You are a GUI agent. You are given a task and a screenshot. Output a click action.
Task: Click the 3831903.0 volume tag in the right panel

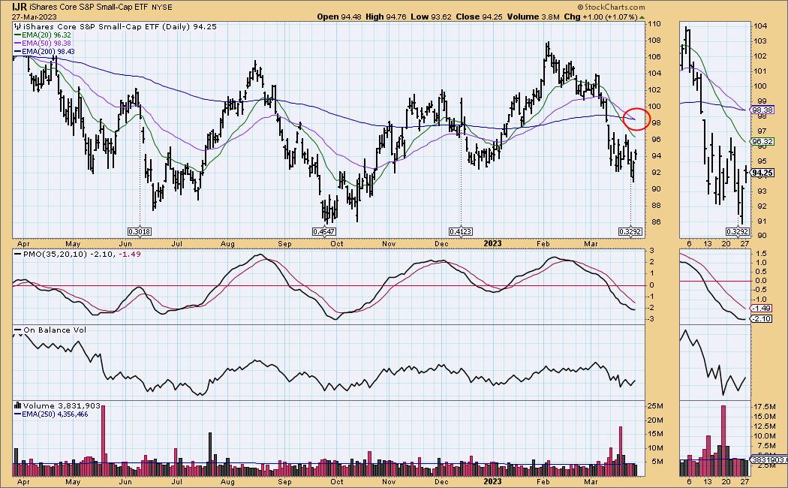pyautogui.click(x=769, y=459)
